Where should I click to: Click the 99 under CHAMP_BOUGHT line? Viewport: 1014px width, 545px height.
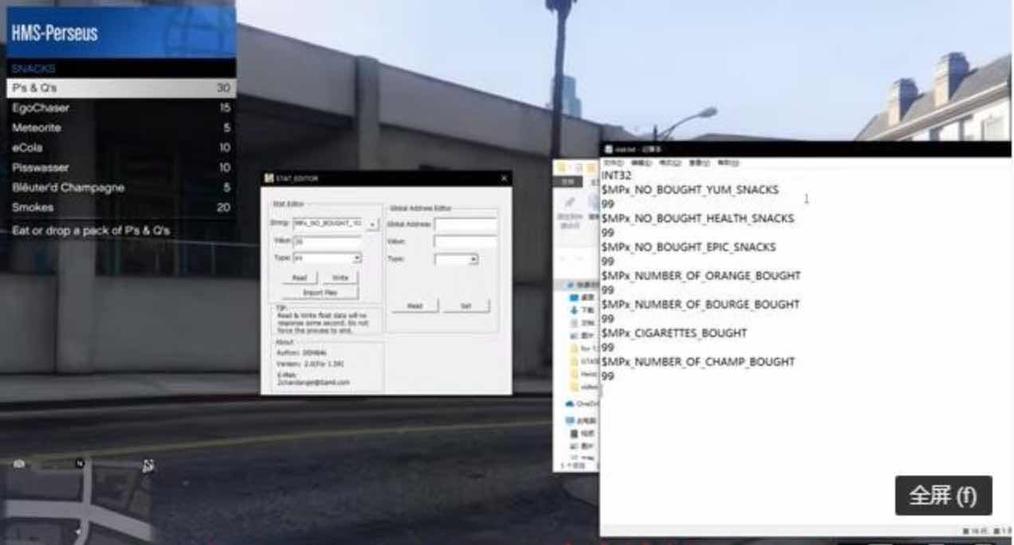tap(608, 376)
